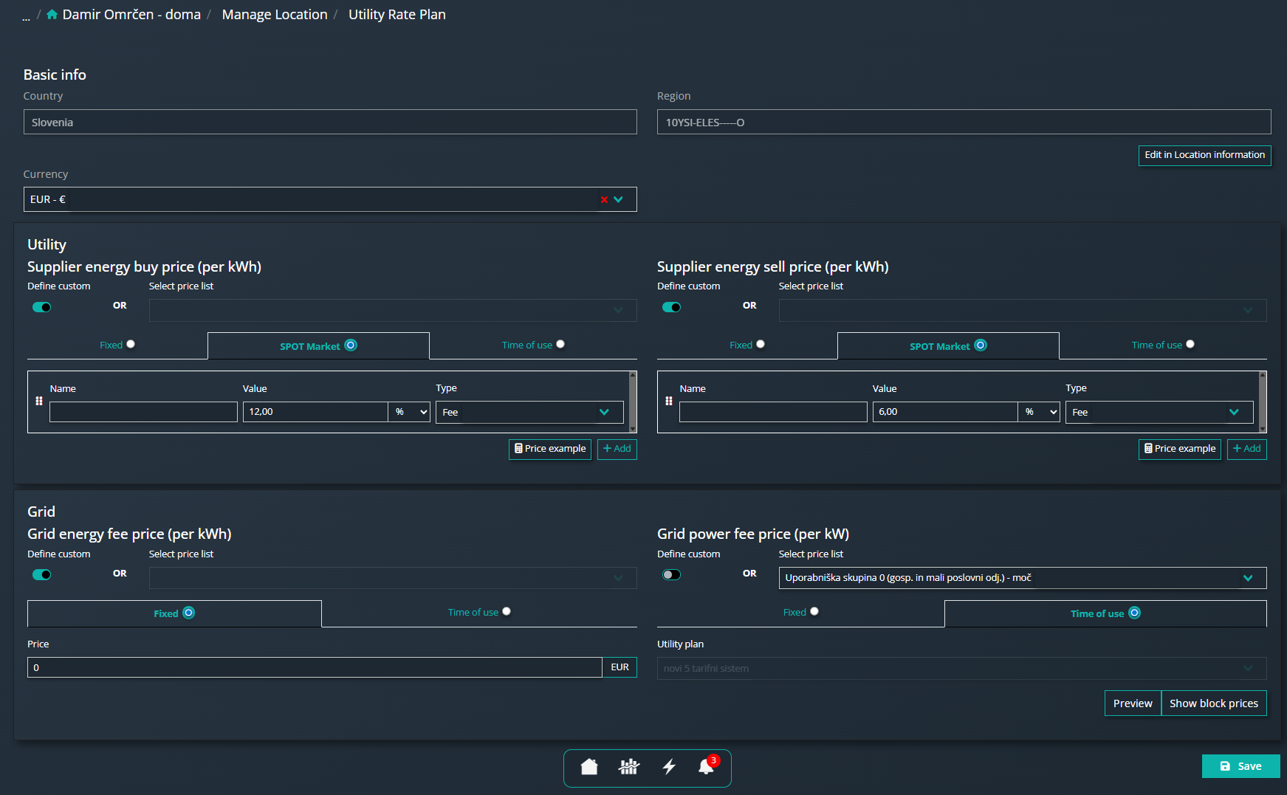Open the home icon in bottom navigation

coord(589,767)
